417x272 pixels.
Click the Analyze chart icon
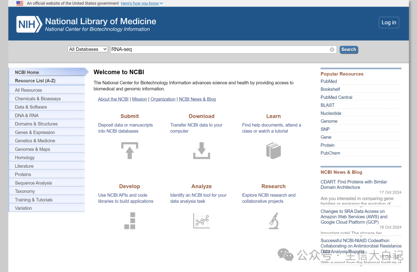click(202, 221)
